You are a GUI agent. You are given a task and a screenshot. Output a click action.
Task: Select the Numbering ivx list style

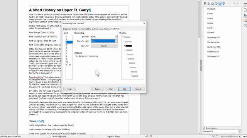tap(213, 52)
